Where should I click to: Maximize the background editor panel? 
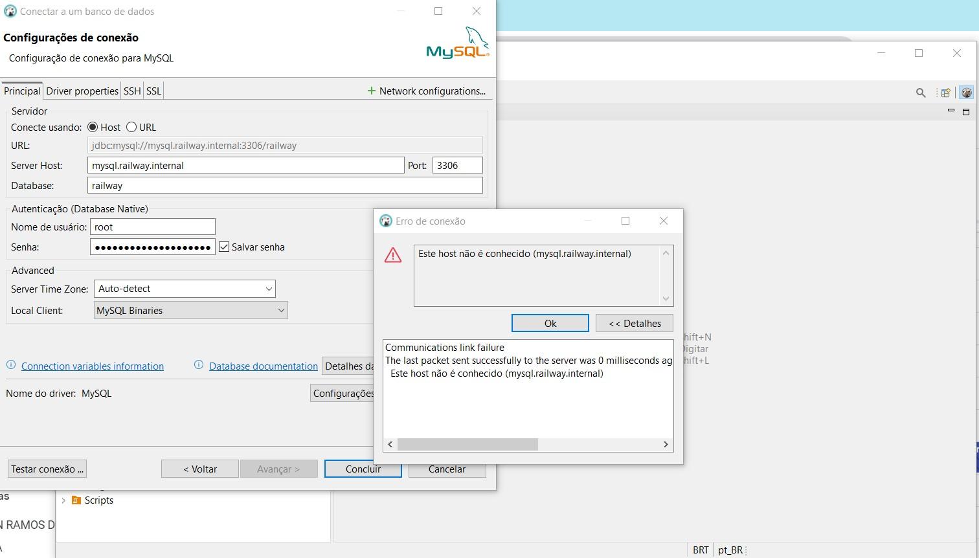pyautogui.click(x=966, y=111)
